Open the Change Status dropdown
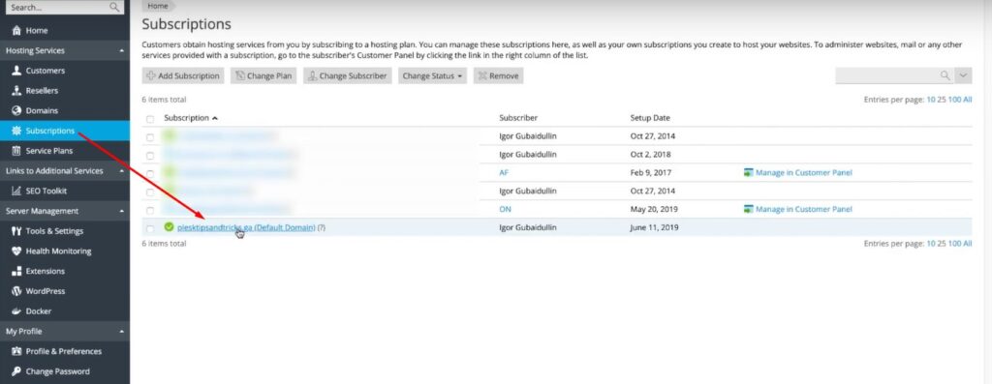992x384 pixels. tap(432, 75)
